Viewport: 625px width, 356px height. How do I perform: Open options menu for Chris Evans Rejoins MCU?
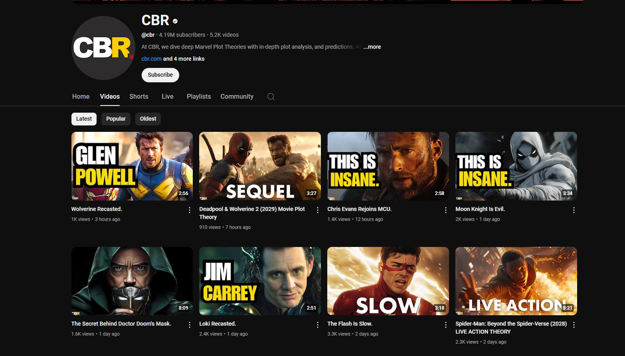pyautogui.click(x=446, y=210)
